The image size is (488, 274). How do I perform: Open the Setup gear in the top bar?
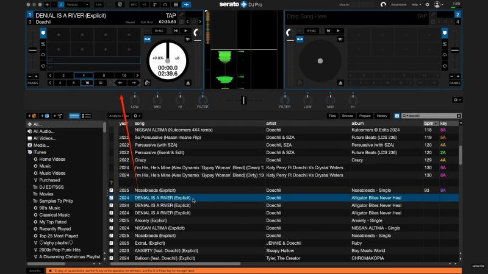(428, 5)
